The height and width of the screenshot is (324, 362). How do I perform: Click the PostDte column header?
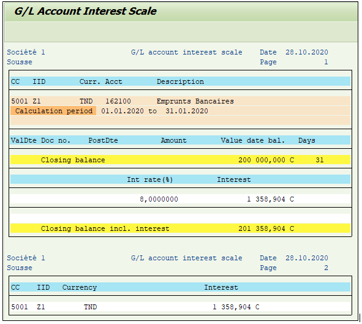coord(103,140)
